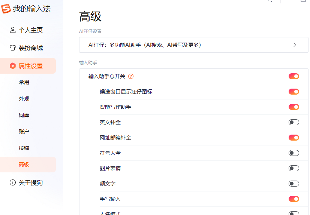Click the Sogou logo icon

(6, 9)
